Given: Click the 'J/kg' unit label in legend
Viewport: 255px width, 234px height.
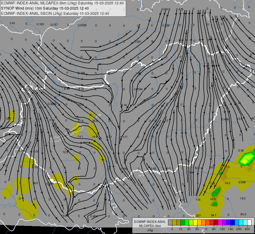Looking at the screenshot, I should pyautogui.click(x=150, y=230).
